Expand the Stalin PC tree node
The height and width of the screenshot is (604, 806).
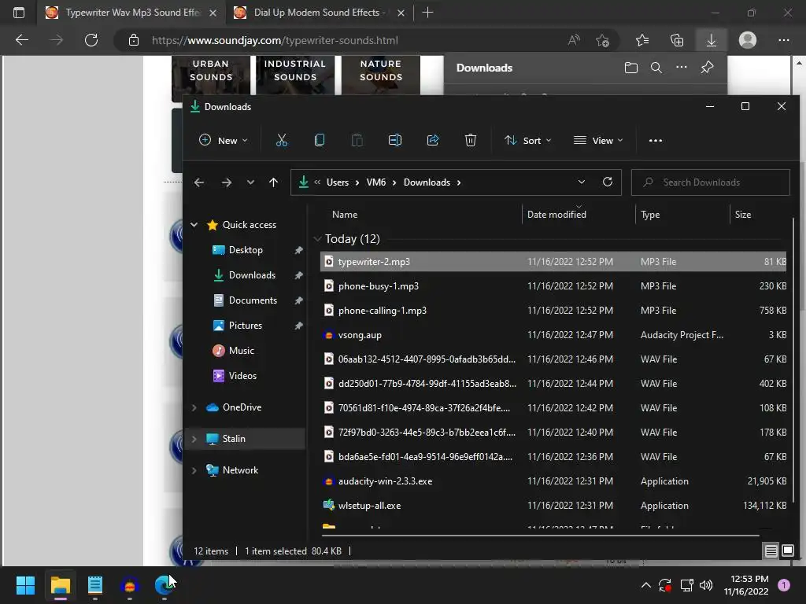click(194, 439)
